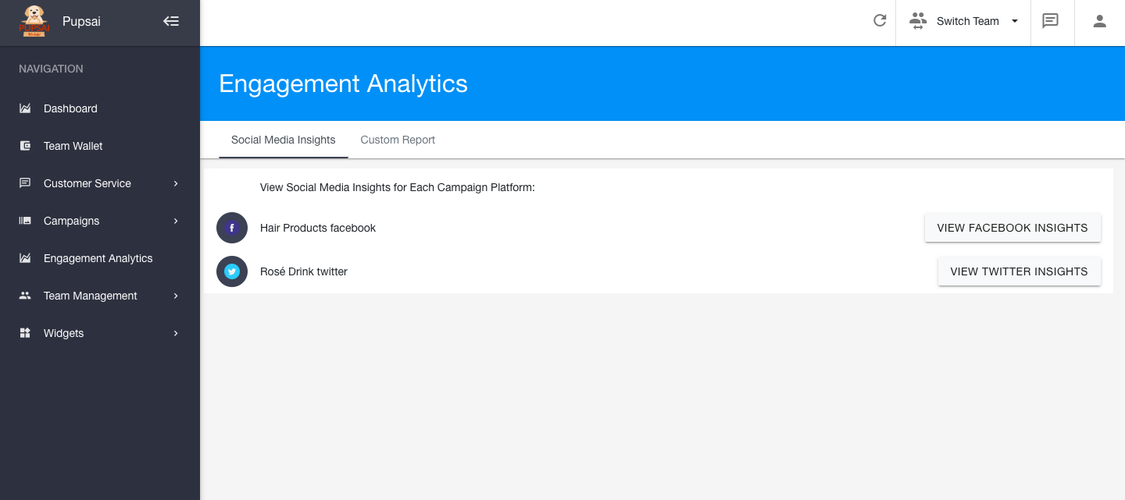
Task: Click the refresh icon in top bar
Action: click(x=880, y=21)
